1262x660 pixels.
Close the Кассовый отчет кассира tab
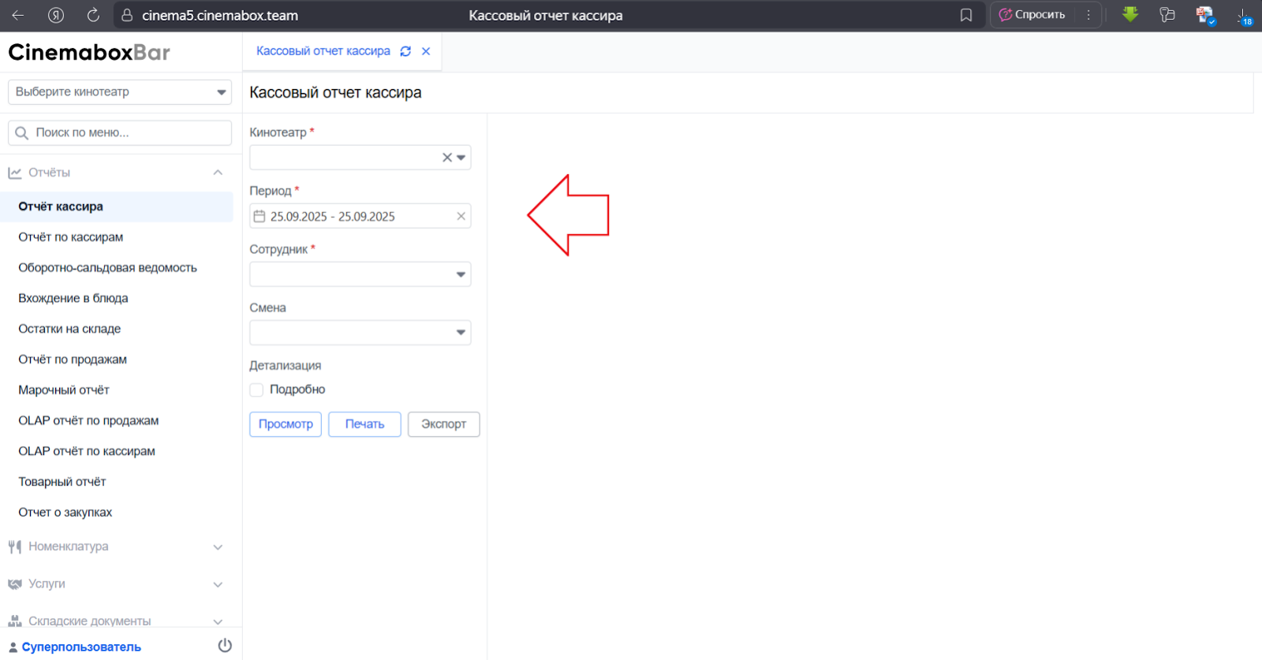pyautogui.click(x=426, y=51)
